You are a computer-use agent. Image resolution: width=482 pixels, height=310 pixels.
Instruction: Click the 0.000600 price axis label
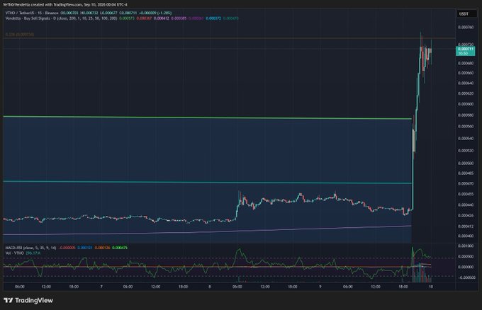pyautogui.click(x=466, y=104)
